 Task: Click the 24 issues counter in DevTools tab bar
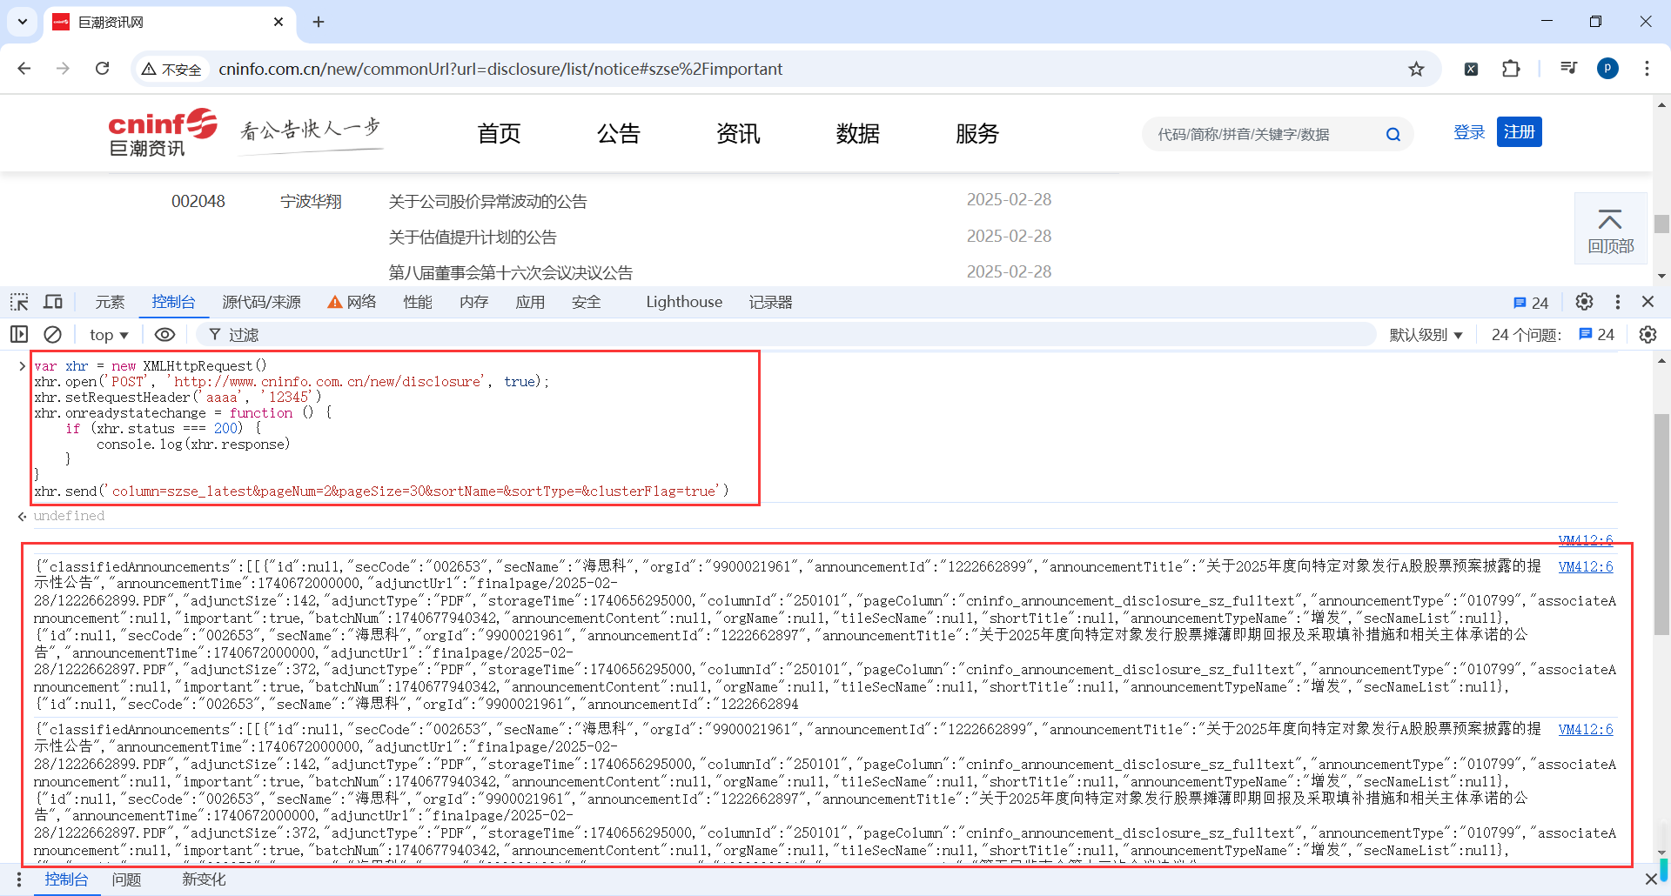(x=1531, y=303)
